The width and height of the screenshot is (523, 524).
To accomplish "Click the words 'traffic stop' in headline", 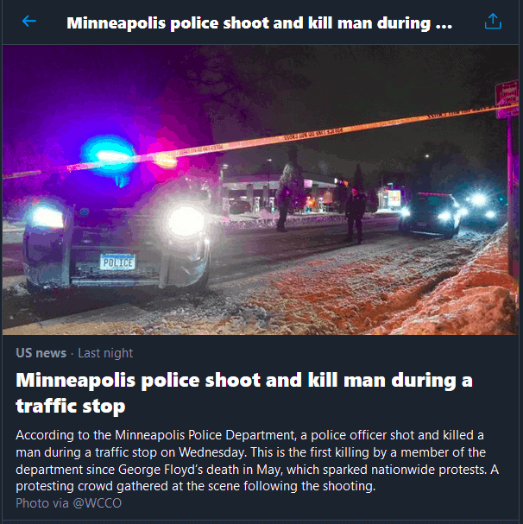I will click(x=71, y=406).
